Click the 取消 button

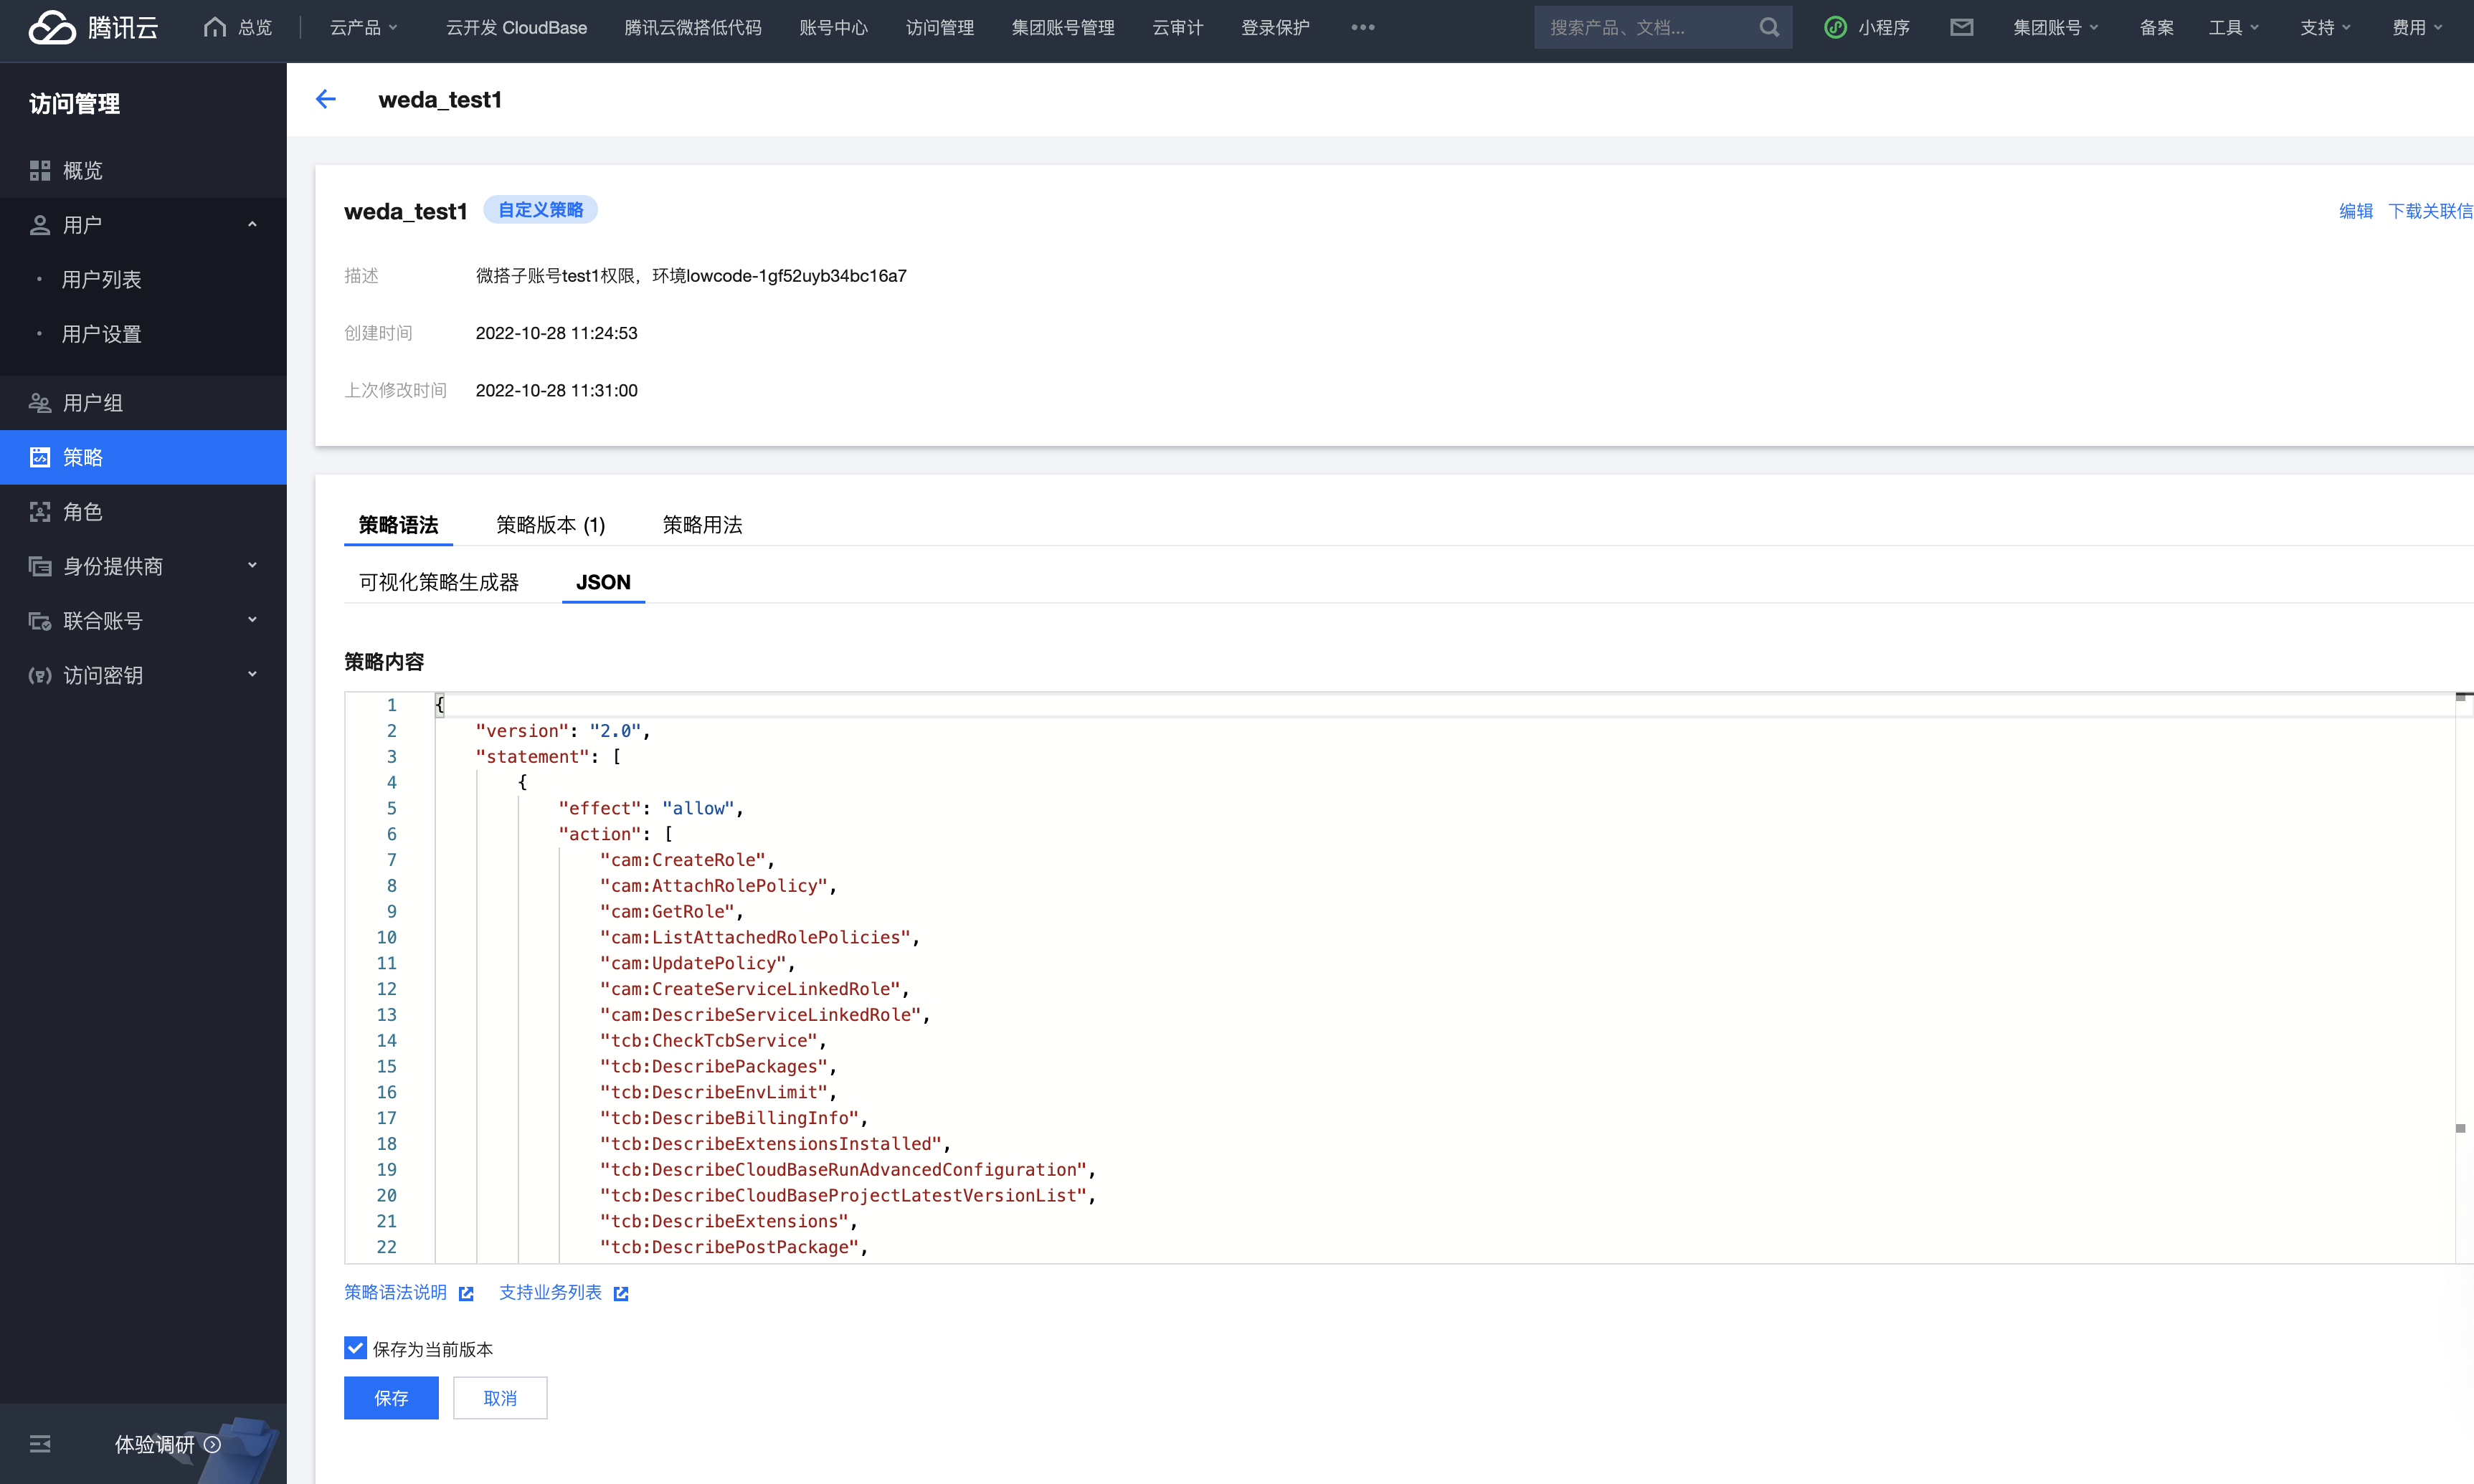coord(500,1398)
